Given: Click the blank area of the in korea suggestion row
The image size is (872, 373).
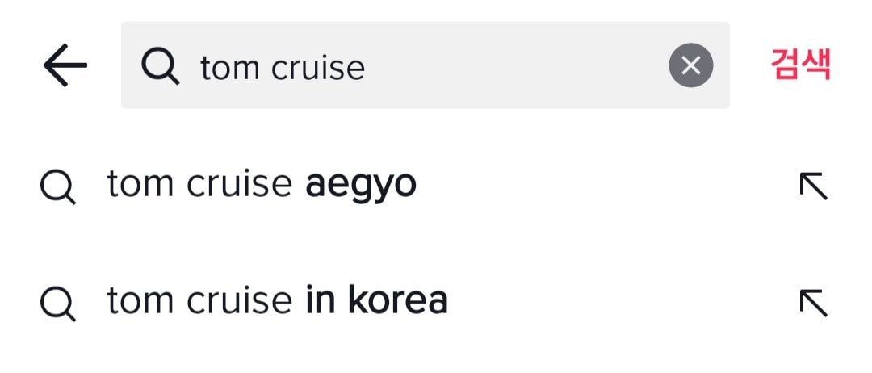Looking at the screenshot, I should tap(622, 303).
